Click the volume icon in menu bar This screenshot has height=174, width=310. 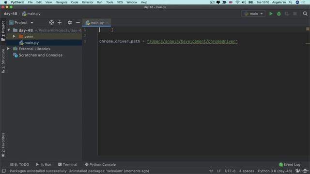(244, 2)
